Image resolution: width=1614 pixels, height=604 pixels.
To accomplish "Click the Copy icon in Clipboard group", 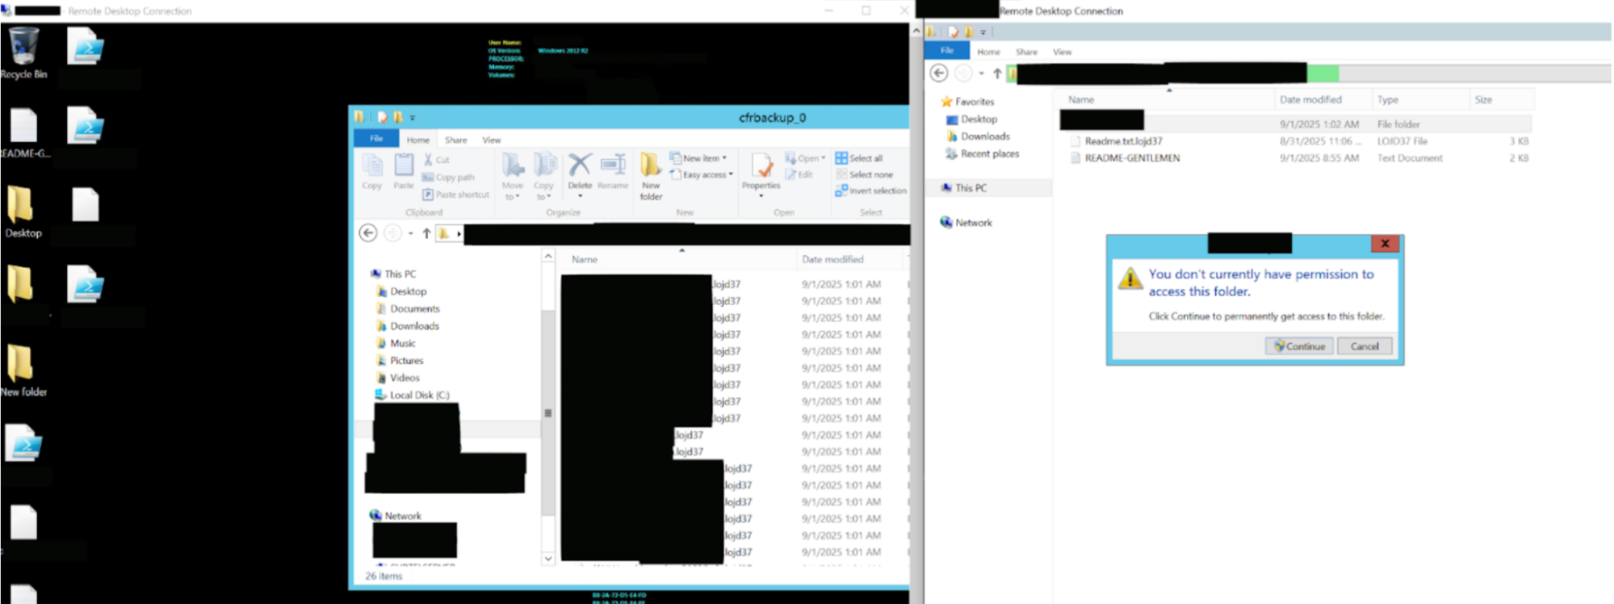I will click(x=372, y=172).
